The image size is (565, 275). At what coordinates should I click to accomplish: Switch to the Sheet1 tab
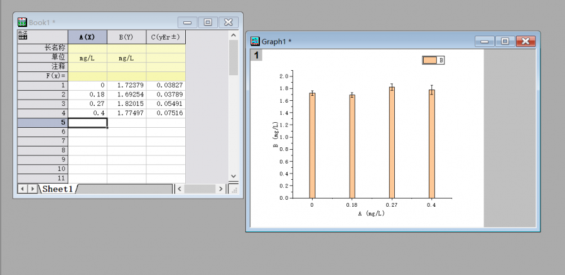[57, 189]
